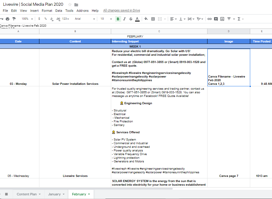This screenshot has width=272, height=199.
Task: Click the merge cells icon
Action: [x=160, y=19]
